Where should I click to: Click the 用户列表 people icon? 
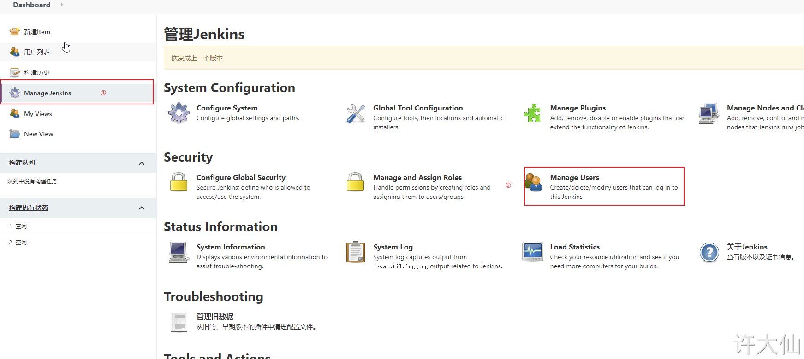pyautogui.click(x=15, y=52)
